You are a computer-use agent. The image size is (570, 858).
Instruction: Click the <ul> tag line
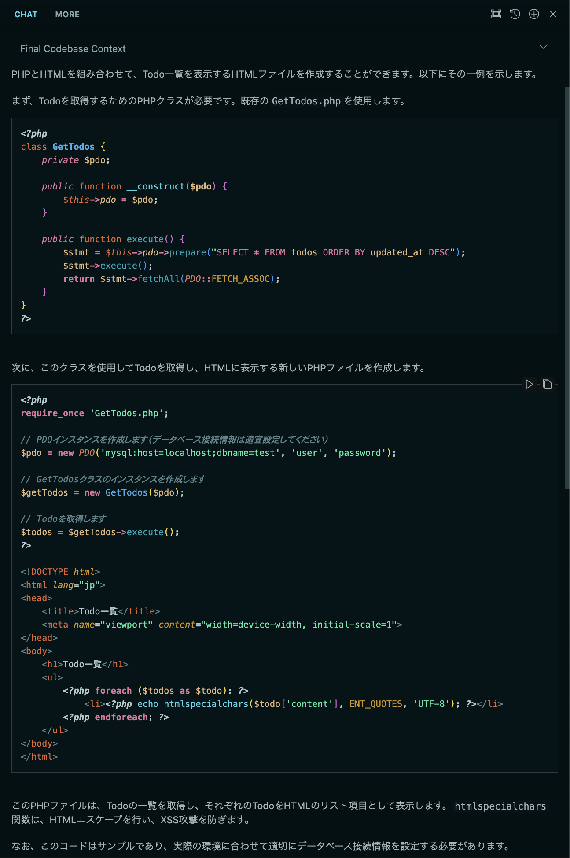(x=52, y=677)
